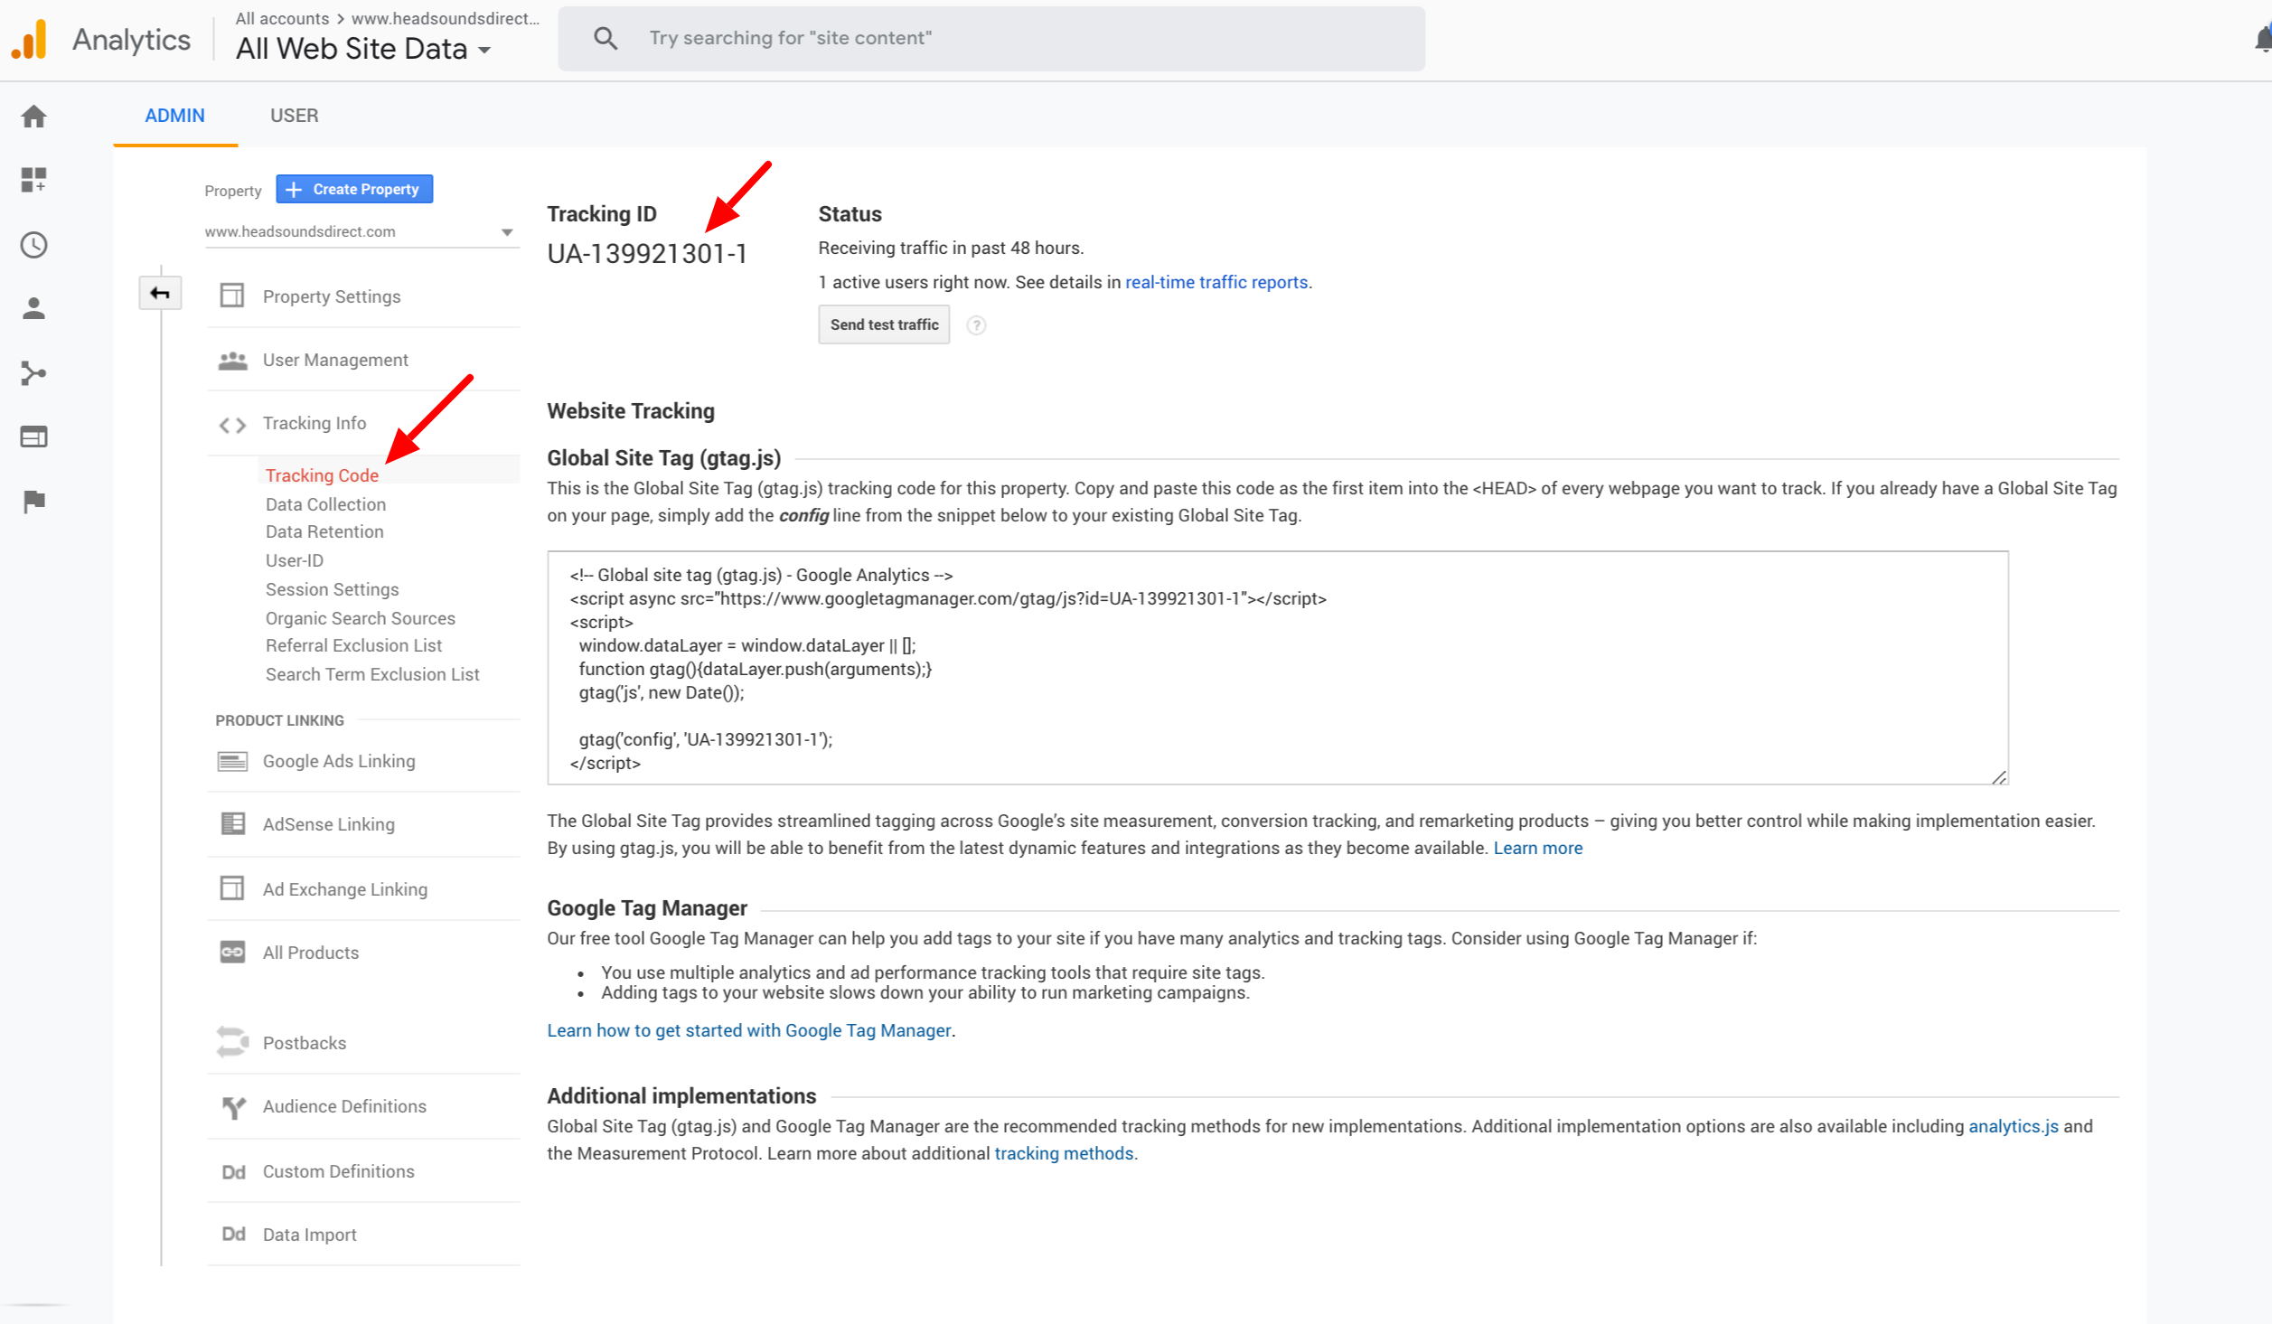Click the Postbacks arrows icon
This screenshot has width=2272, height=1324.
232,1042
